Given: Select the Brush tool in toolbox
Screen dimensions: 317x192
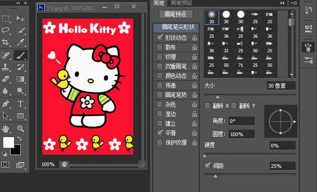Looking at the screenshot, I should (x=20, y=55).
